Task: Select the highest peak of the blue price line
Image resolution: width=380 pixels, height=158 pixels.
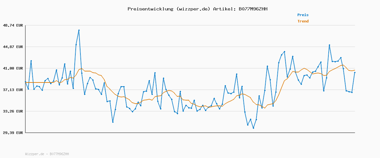Action: 79,30
